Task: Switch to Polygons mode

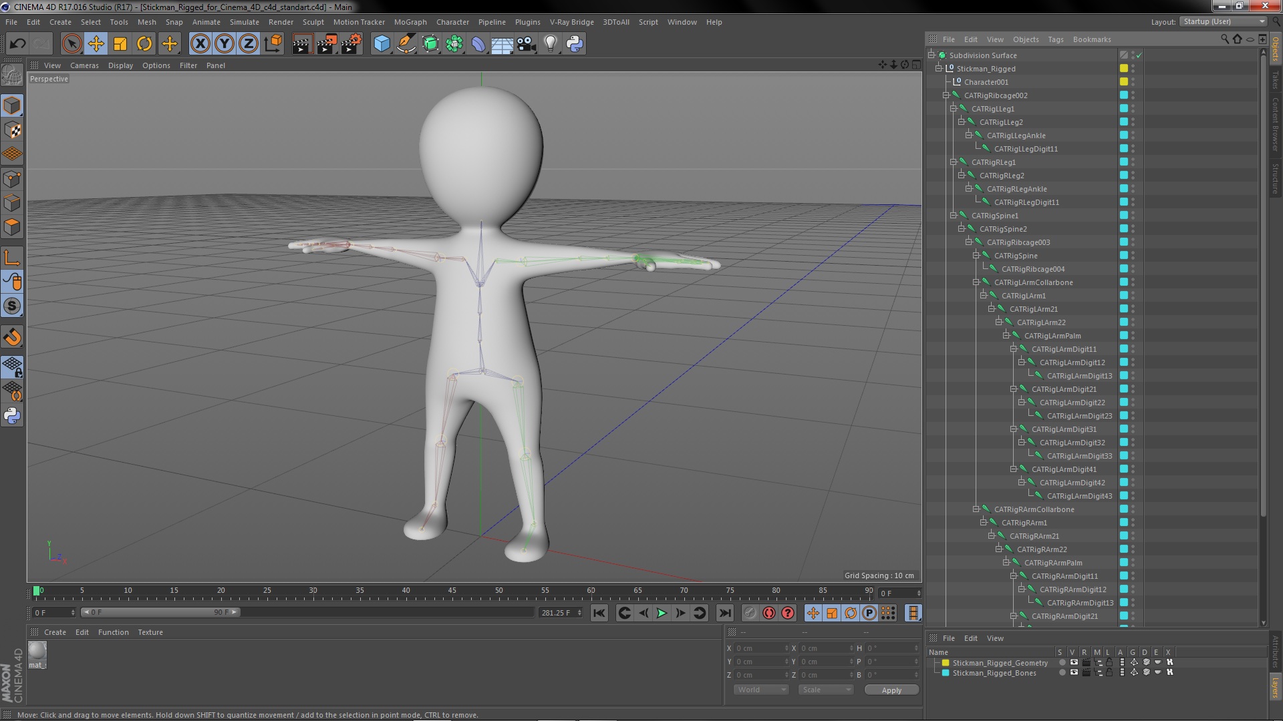Action: [12, 227]
